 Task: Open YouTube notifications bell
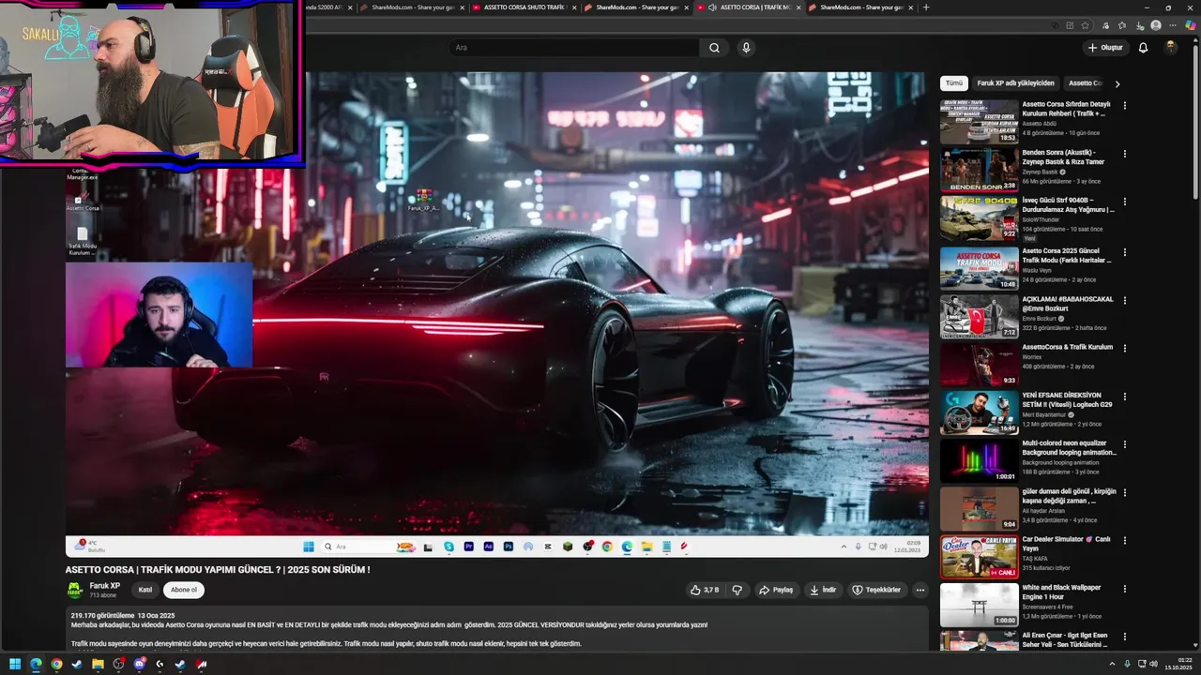pyautogui.click(x=1143, y=48)
